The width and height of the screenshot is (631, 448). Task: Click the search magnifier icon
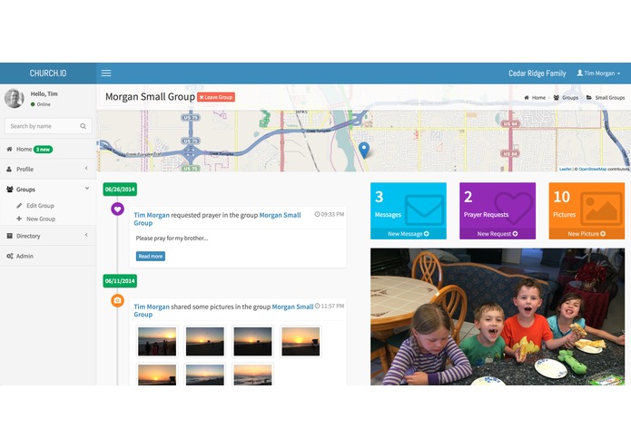coord(83,126)
